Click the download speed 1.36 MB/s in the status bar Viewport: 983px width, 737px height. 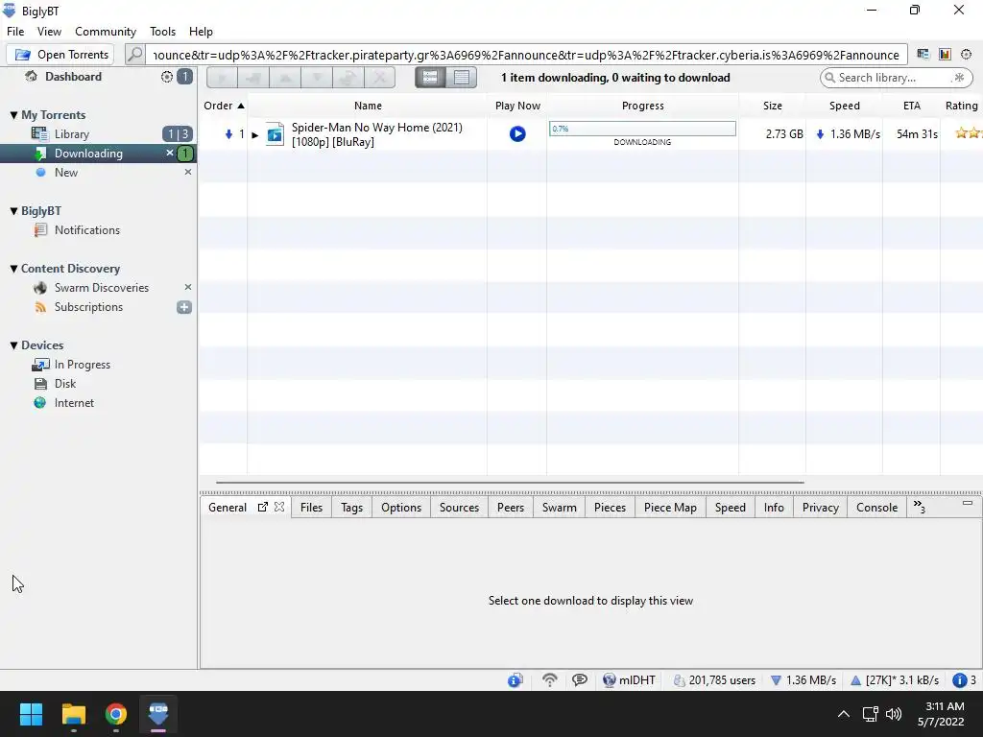click(803, 680)
